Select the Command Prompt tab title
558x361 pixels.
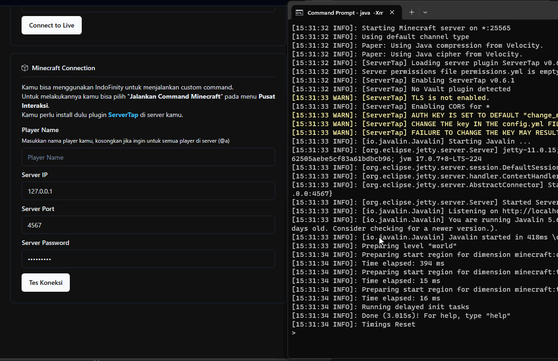(x=344, y=13)
